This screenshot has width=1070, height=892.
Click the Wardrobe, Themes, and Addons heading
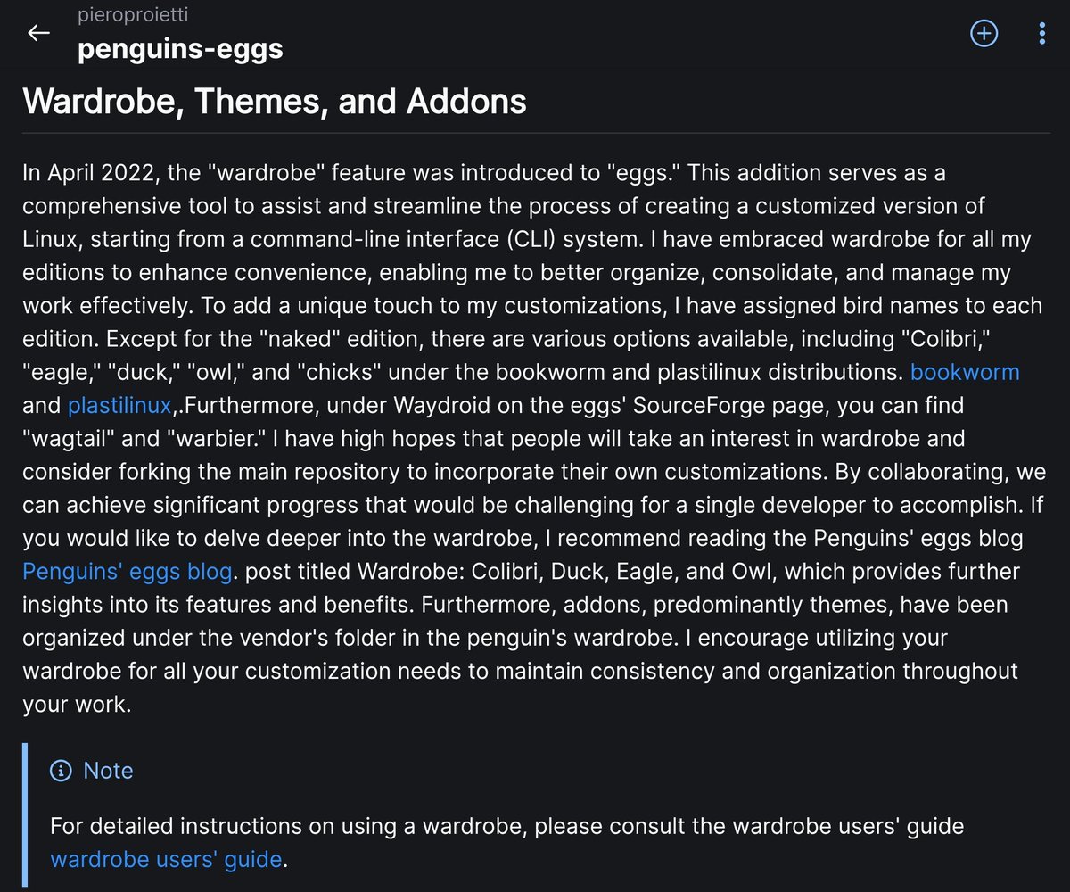pyautogui.click(x=275, y=101)
